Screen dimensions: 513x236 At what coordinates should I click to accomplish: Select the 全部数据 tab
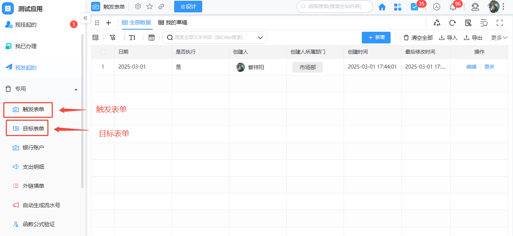point(137,23)
